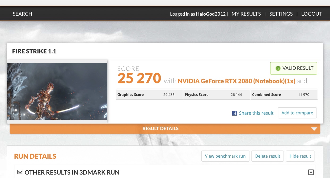
Task: Click the Physics Score value 26 144
Action: (x=236, y=95)
